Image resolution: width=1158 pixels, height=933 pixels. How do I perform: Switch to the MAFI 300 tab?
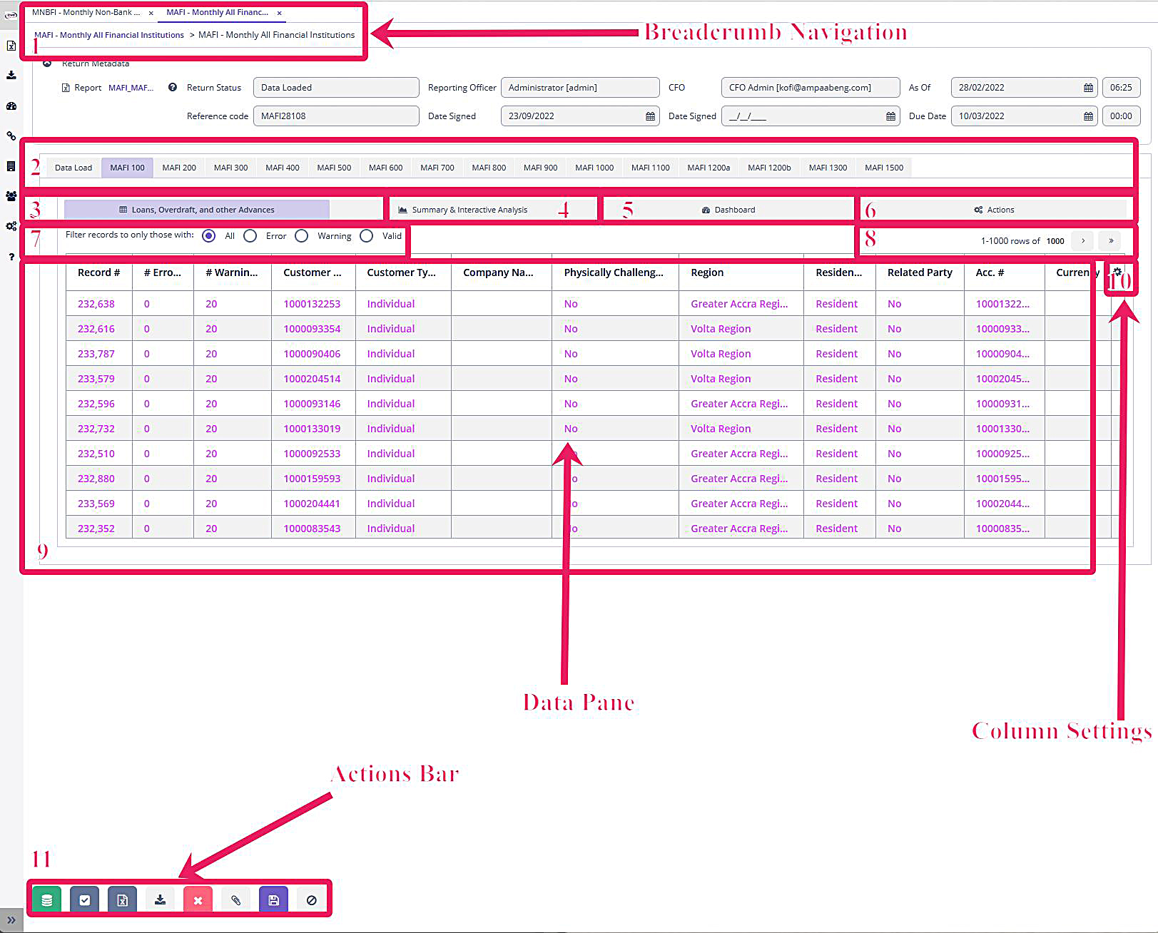[230, 167]
